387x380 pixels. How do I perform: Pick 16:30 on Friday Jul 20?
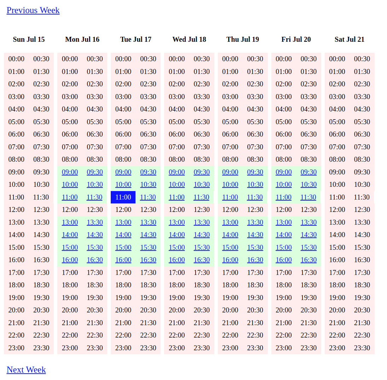[x=308, y=260]
